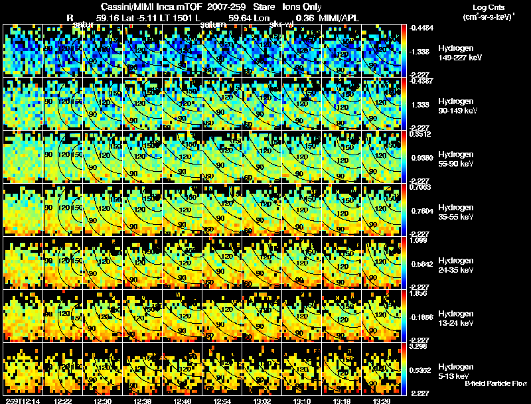Image resolution: width=531 pixels, height=404 pixels.
Task: Click the 'Ions Only' text in the title
Action: [x=302, y=7]
